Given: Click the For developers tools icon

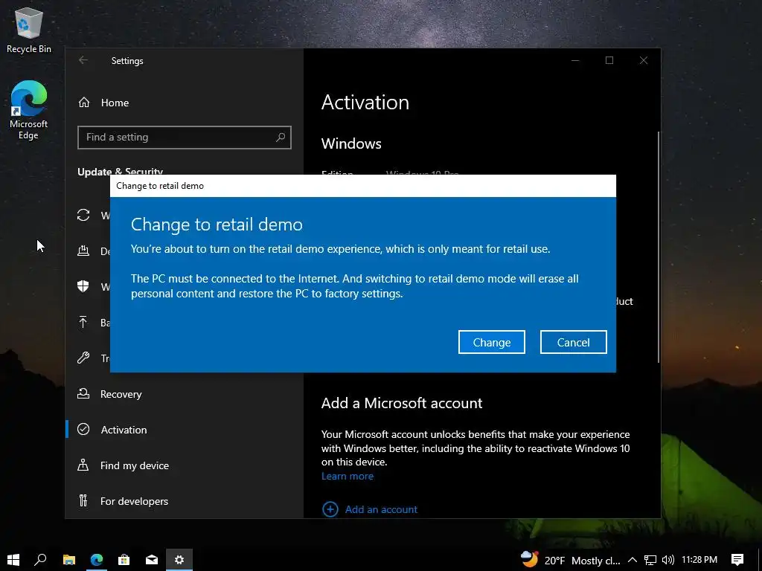Looking at the screenshot, I should point(83,500).
